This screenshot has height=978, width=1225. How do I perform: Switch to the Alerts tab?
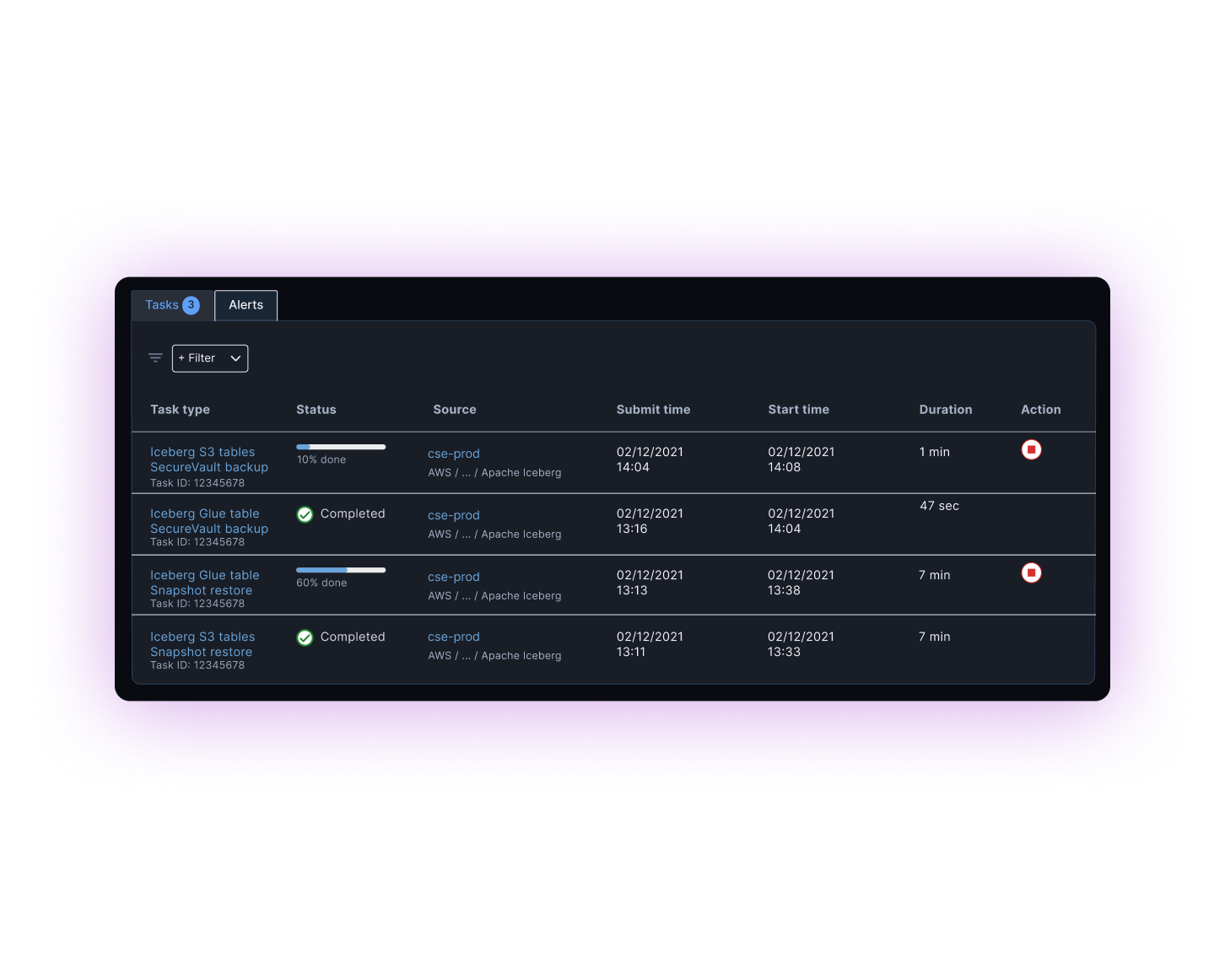(x=246, y=305)
